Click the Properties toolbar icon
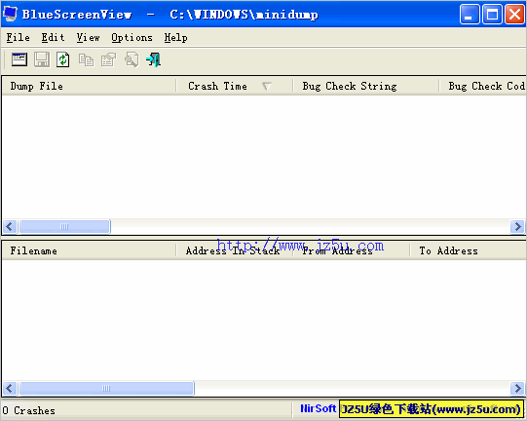Viewport: 527px width, 421px height. (108, 59)
